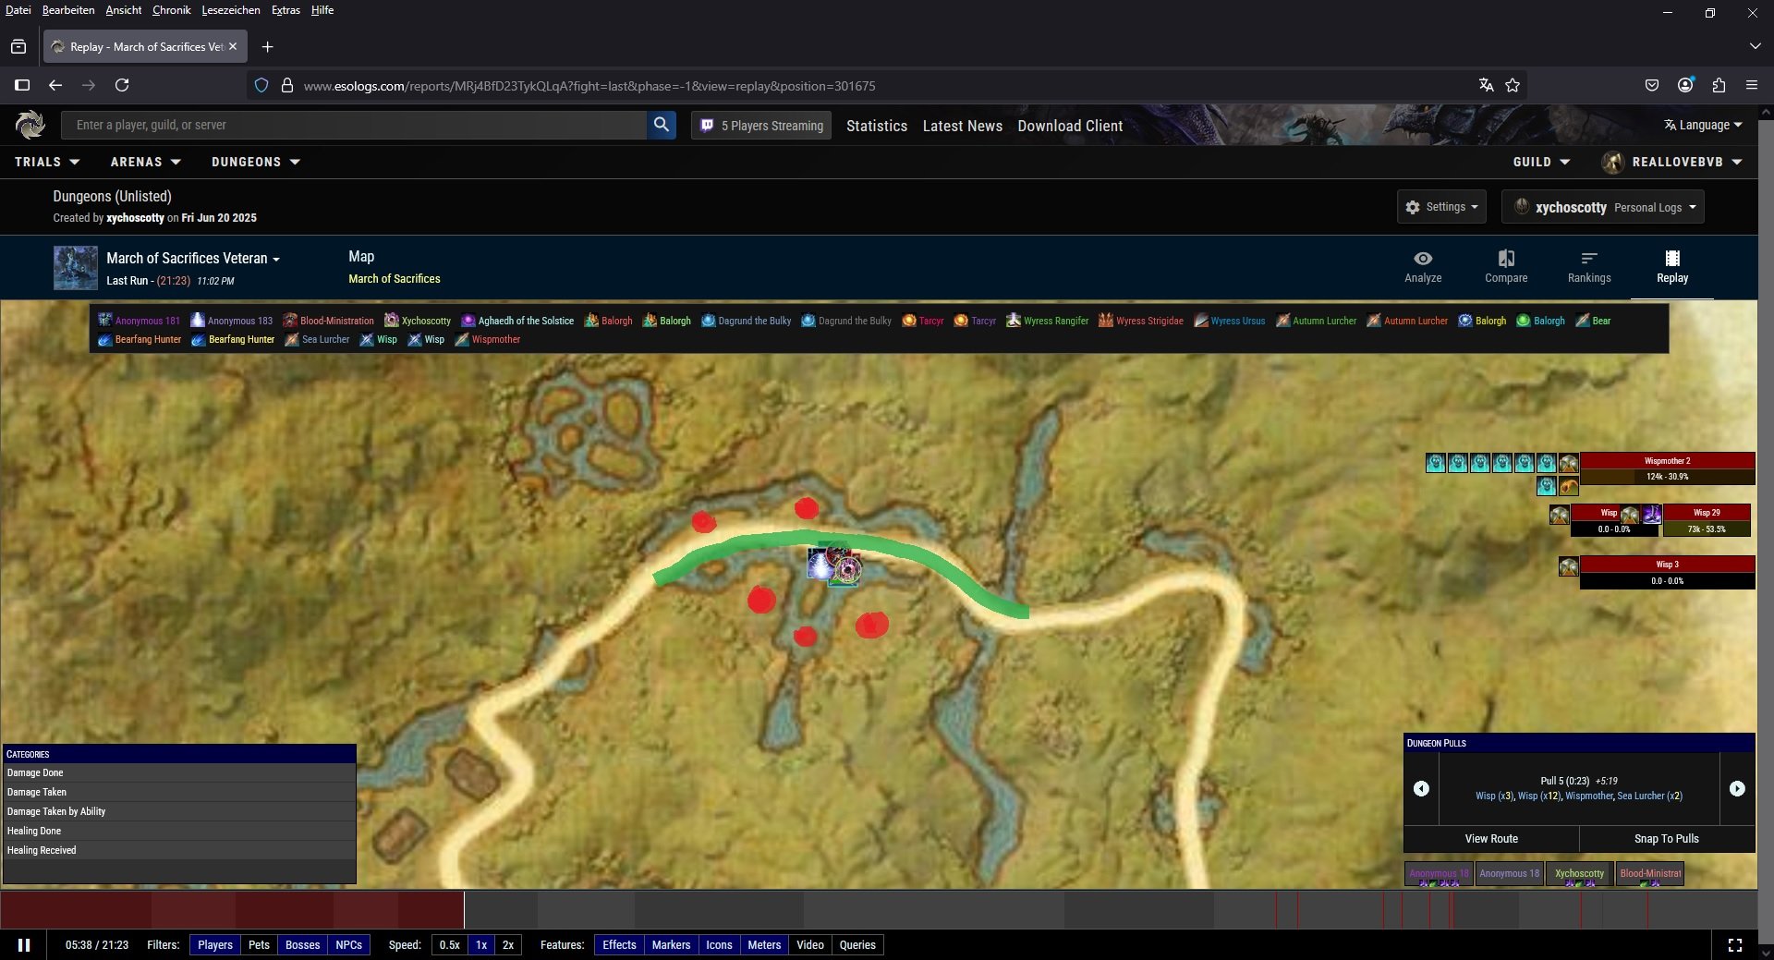The height and width of the screenshot is (960, 1774).
Task: Click the browser translate page icon
Action: 1486,85
